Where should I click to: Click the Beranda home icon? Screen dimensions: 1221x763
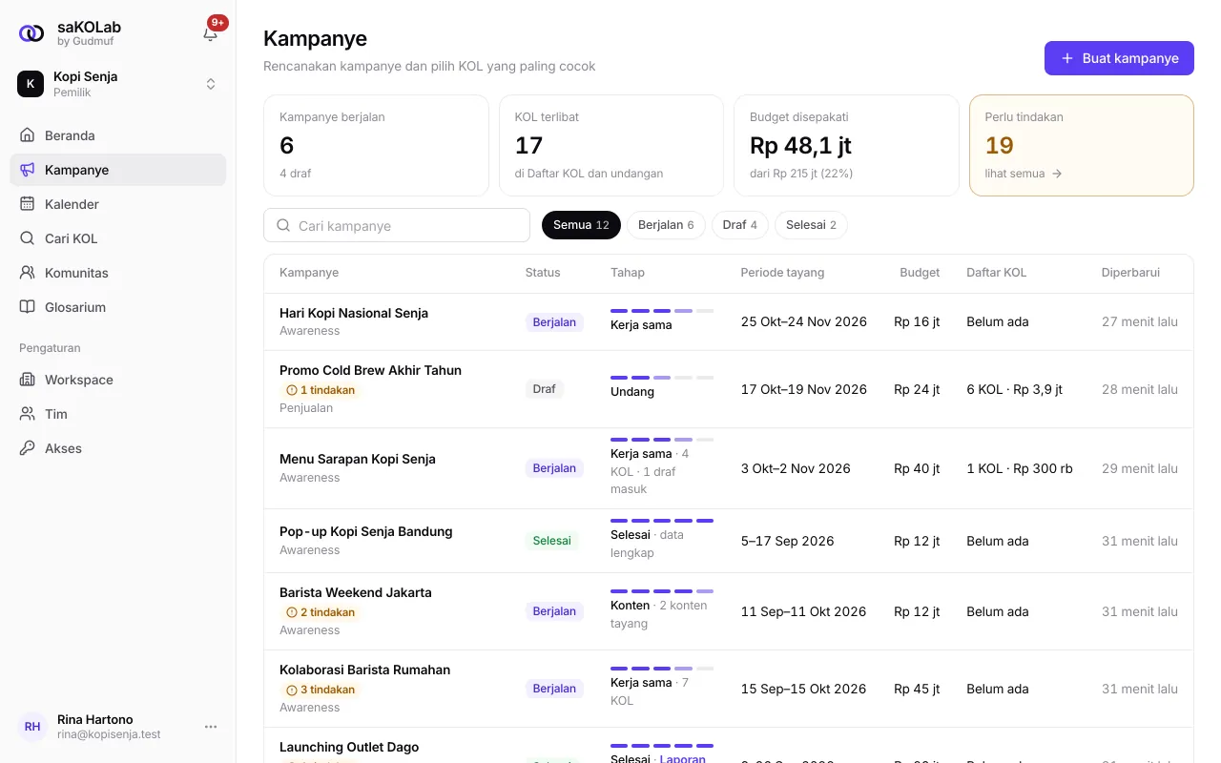point(28,135)
